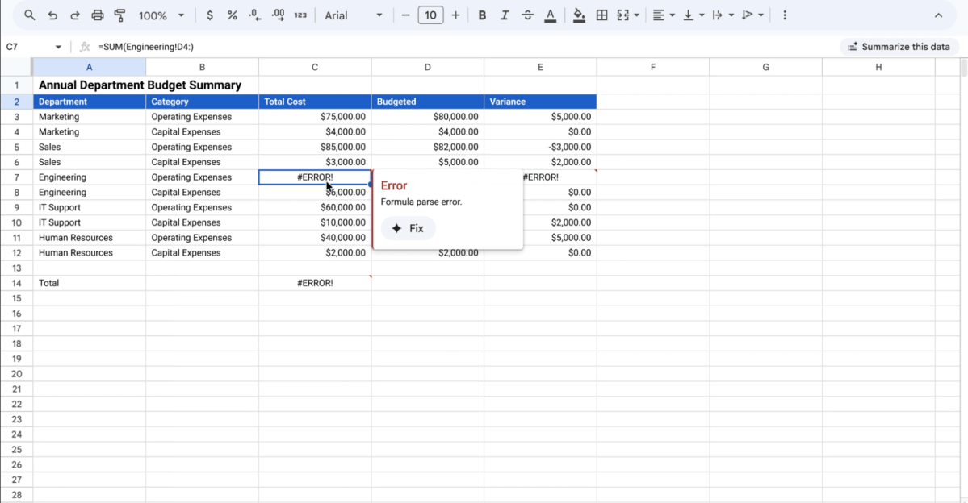This screenshot has width=968, height=503.
Task: Toggle strikethrough formatting
Action: [x=527, y=15]
